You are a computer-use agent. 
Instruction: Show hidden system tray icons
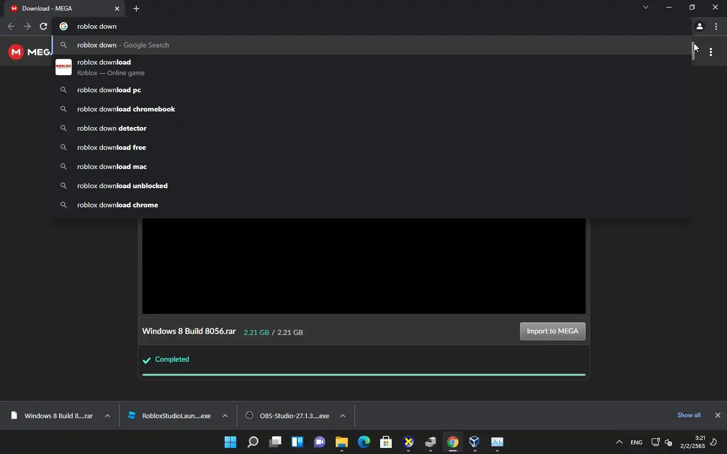point(620,442)
